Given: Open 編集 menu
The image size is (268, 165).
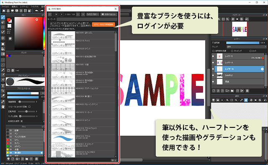Looking at the screenshot, I should [15, 7].
